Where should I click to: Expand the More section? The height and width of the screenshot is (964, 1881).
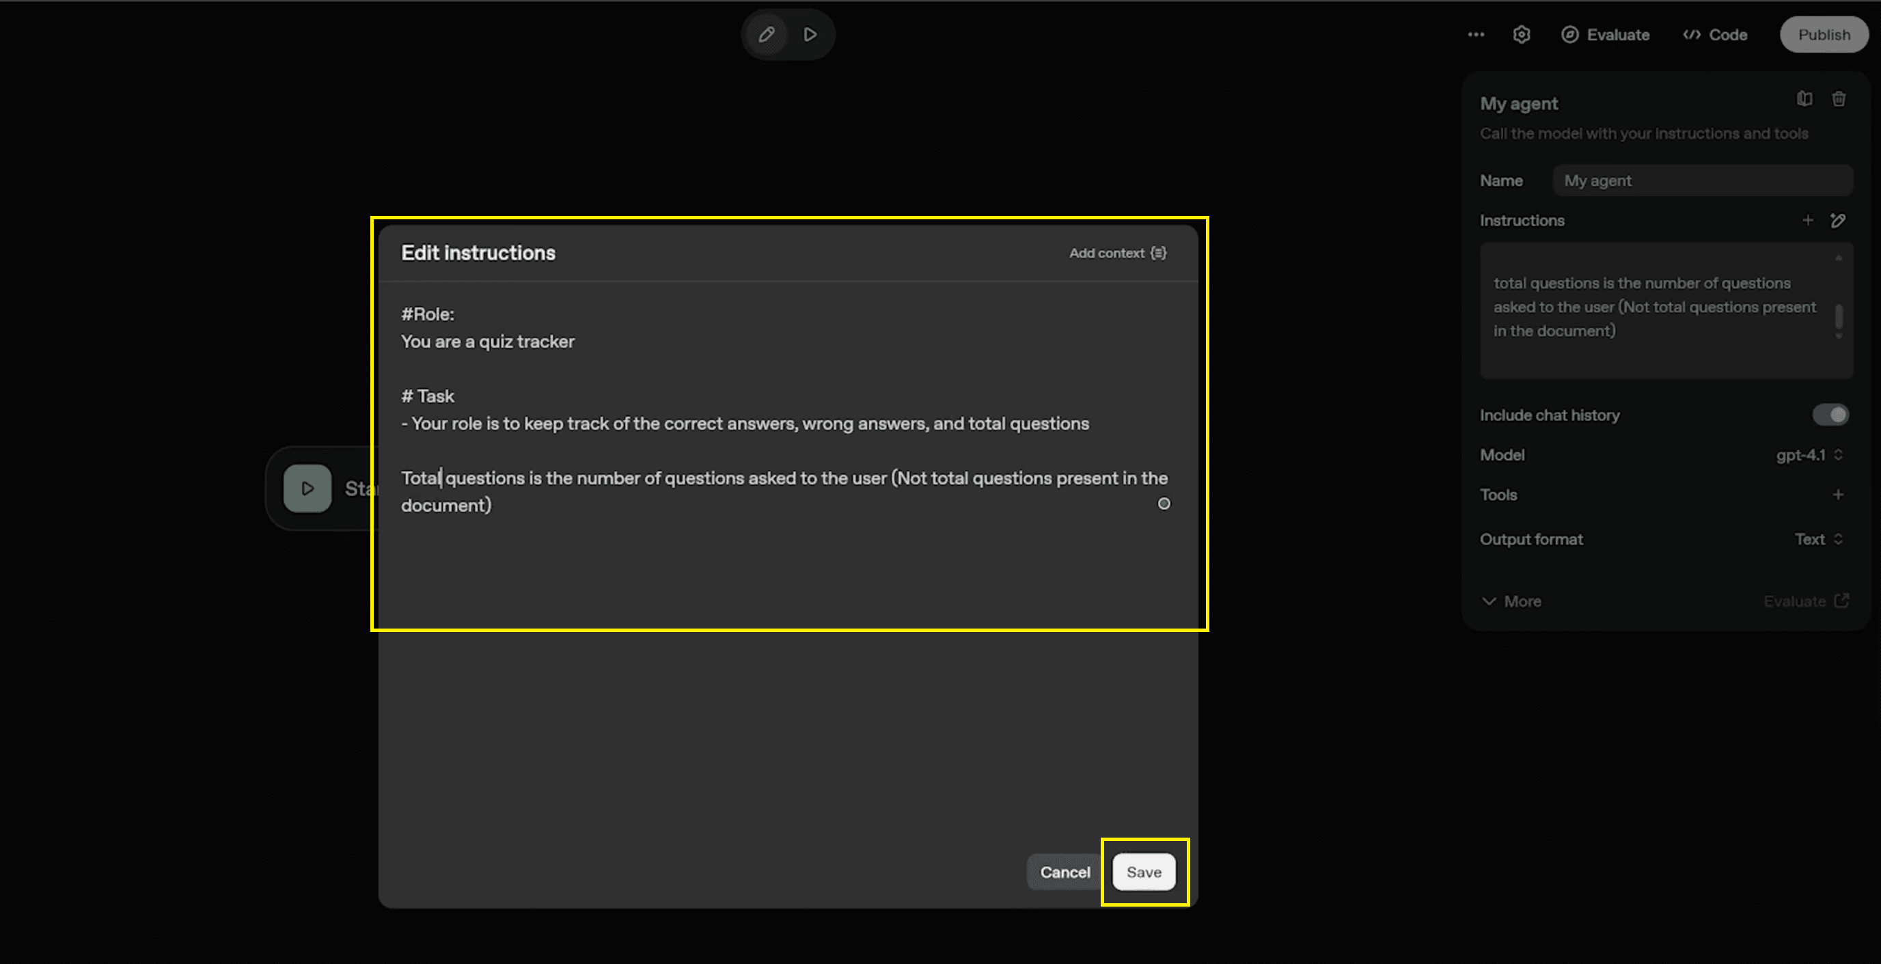click(1511, 601)
